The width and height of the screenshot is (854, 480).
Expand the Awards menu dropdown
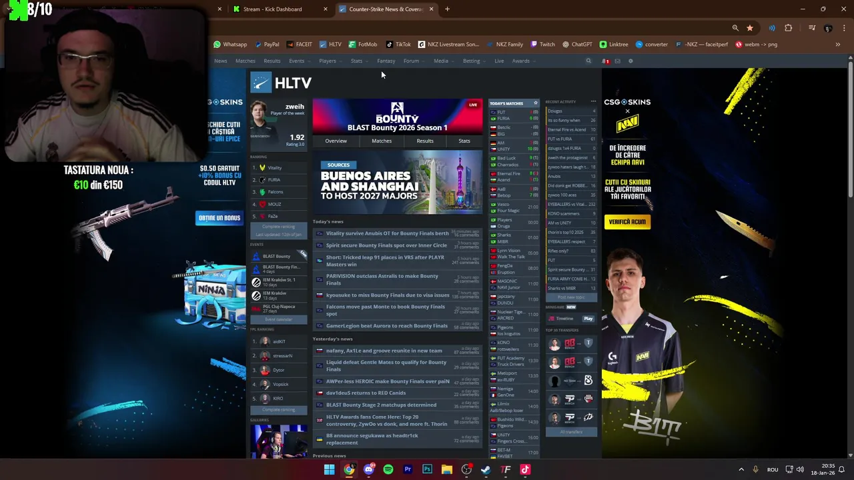coord(523,61)
